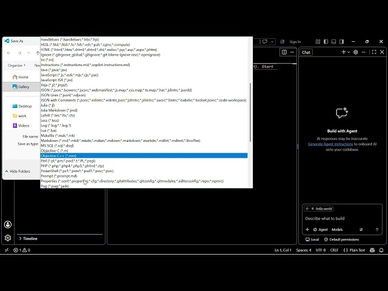388x291 pixels.
Task: Open the Models picker
Action: tap(337, 230)
